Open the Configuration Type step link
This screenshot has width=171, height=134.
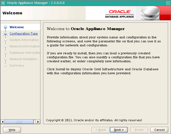click(x=24, y=33)
